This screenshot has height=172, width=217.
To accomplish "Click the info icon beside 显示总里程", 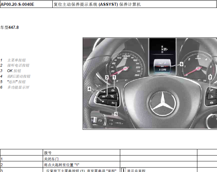I will pyautogui.click(x=123, y=170).
